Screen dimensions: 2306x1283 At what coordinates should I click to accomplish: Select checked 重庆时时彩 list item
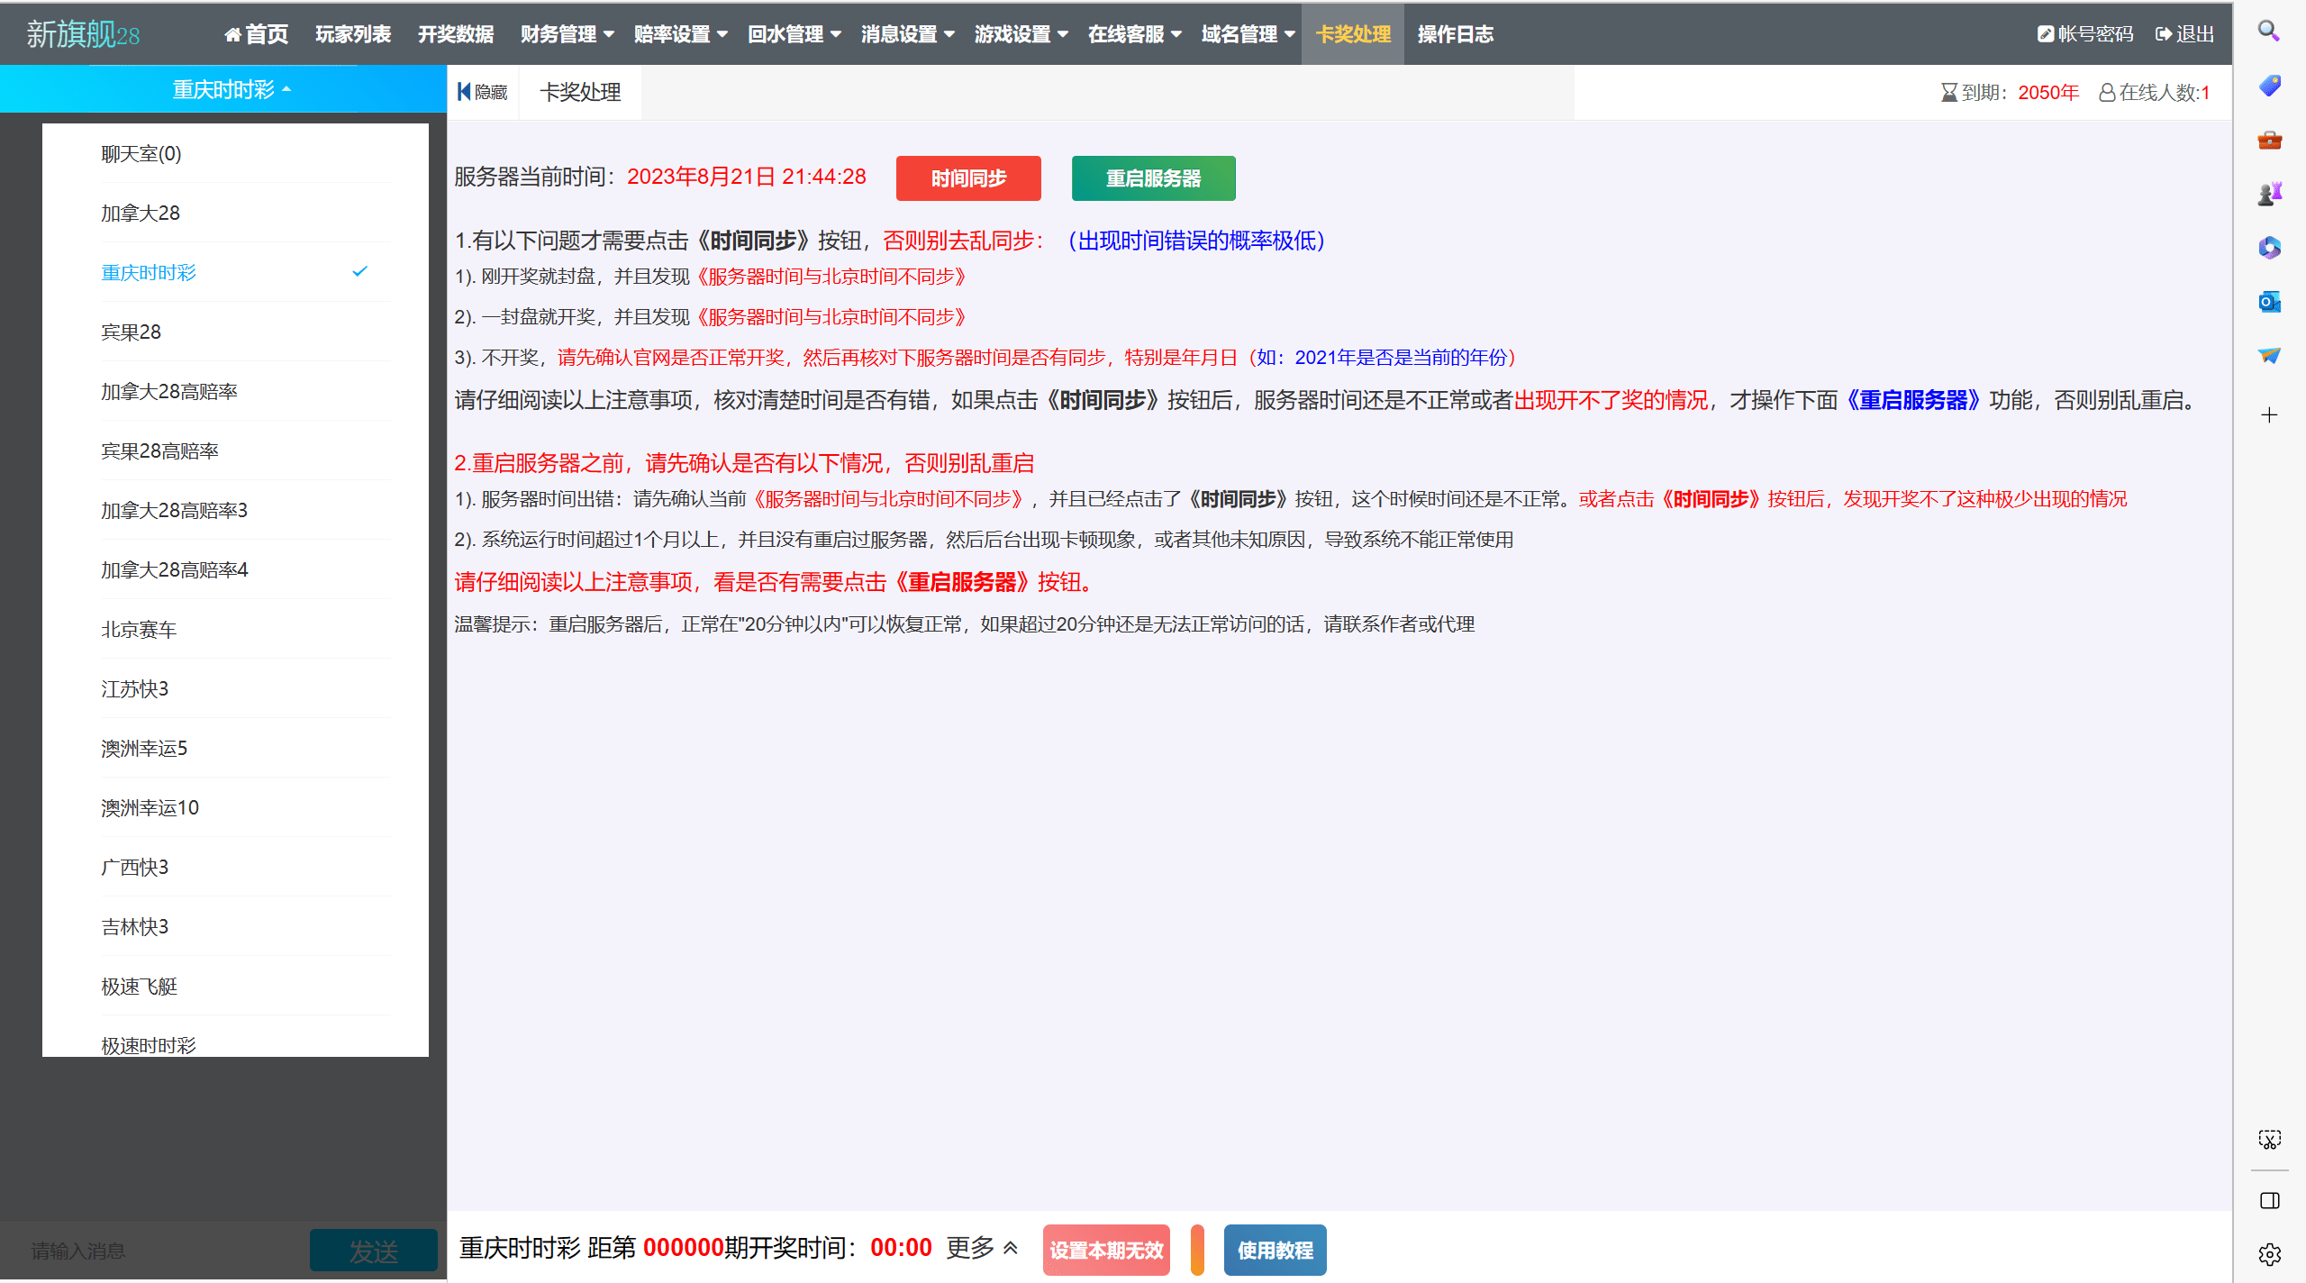pyautogui.click(x=244, y=273)
